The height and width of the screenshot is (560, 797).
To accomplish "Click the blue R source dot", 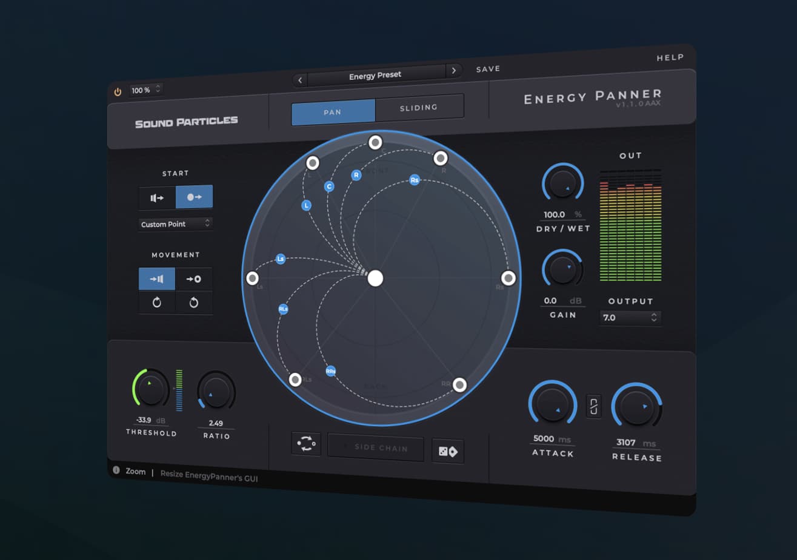I will click(x=356, y=175).
